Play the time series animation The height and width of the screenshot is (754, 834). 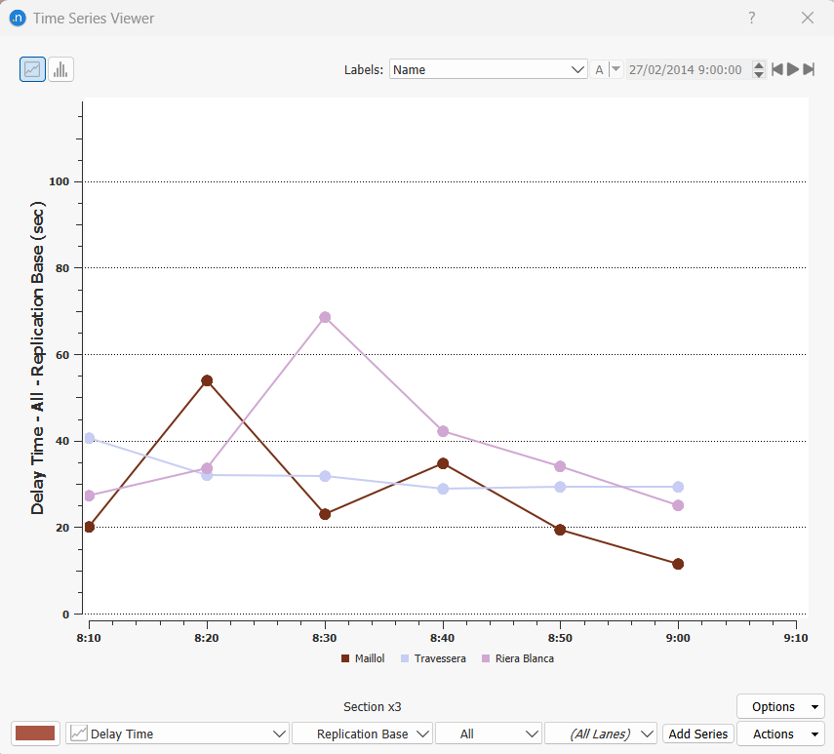(x=793, y=69)
